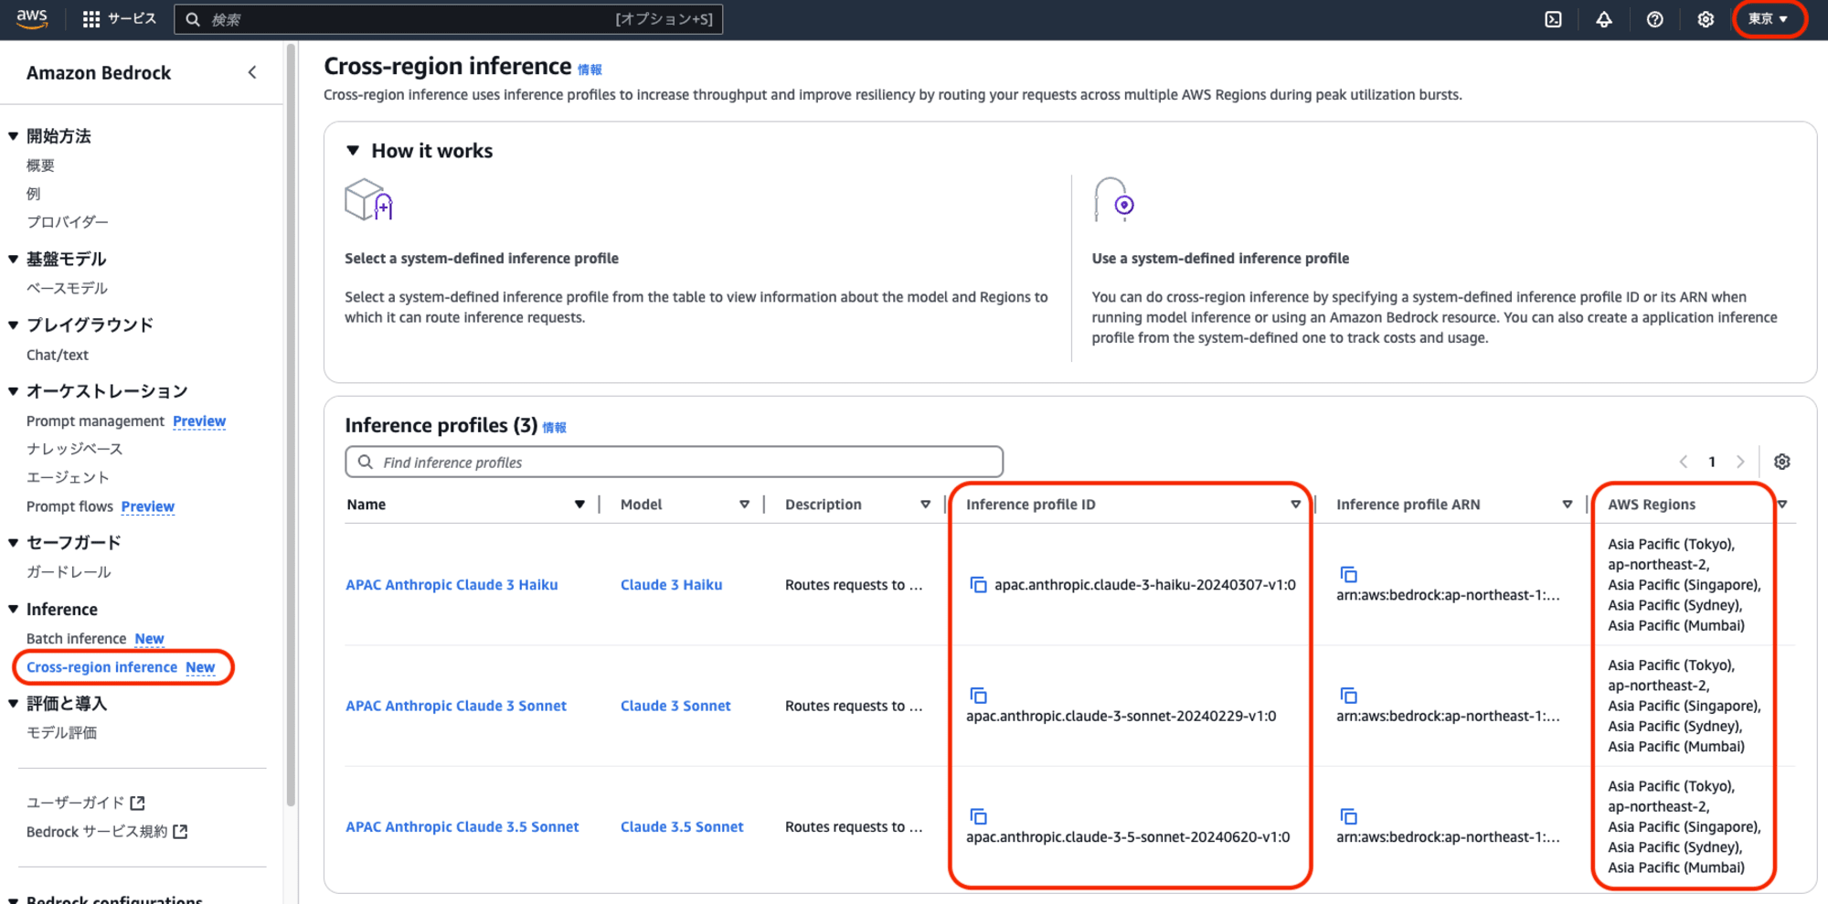Copy the Claude 3 Sonnet profile ID
This screenshot has width=1828, height=904.
point(978,696)
